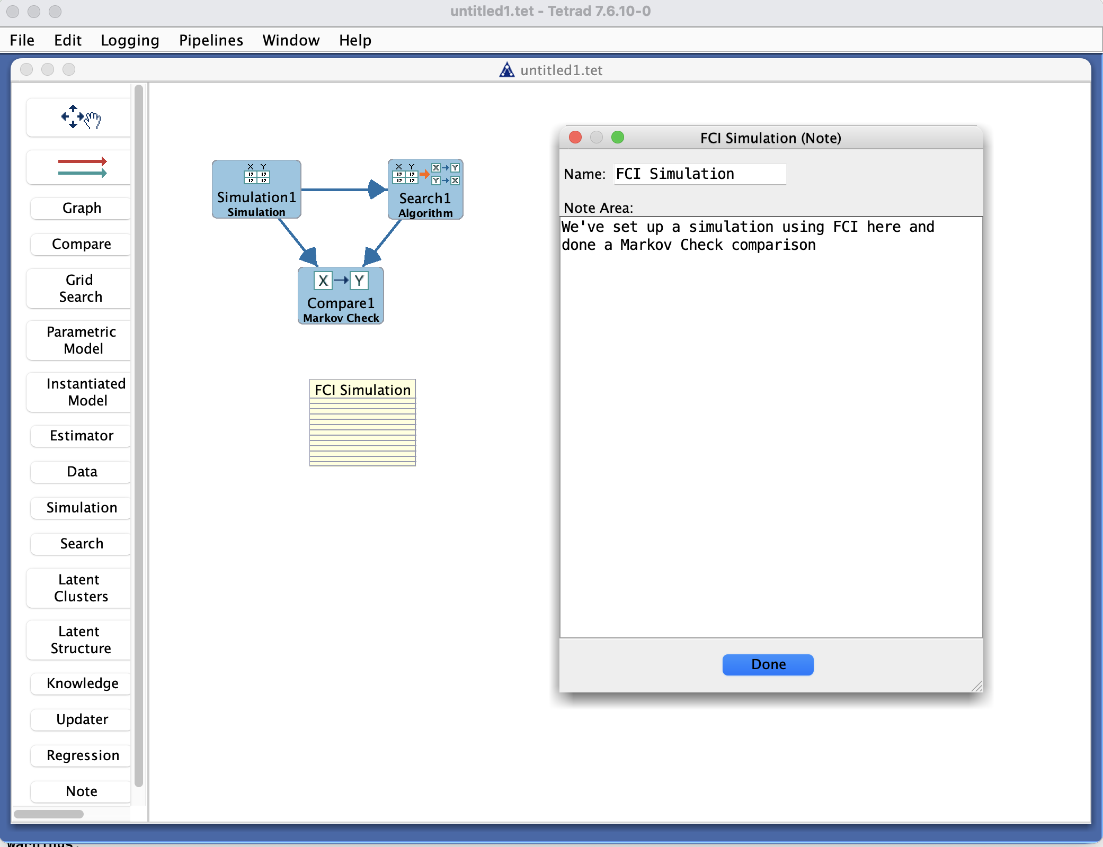Add an Estimator node
This screenshot has height=847, width=1103.
pos(82,436)
